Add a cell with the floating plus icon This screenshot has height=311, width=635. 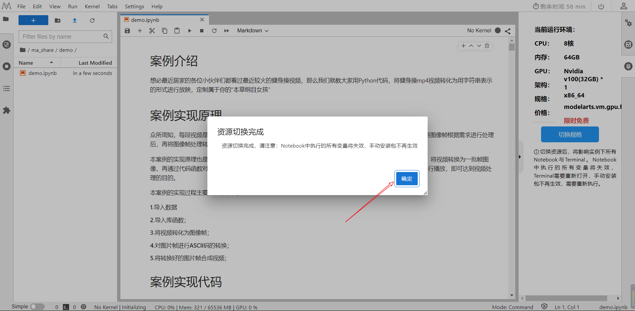pos(463,46)
